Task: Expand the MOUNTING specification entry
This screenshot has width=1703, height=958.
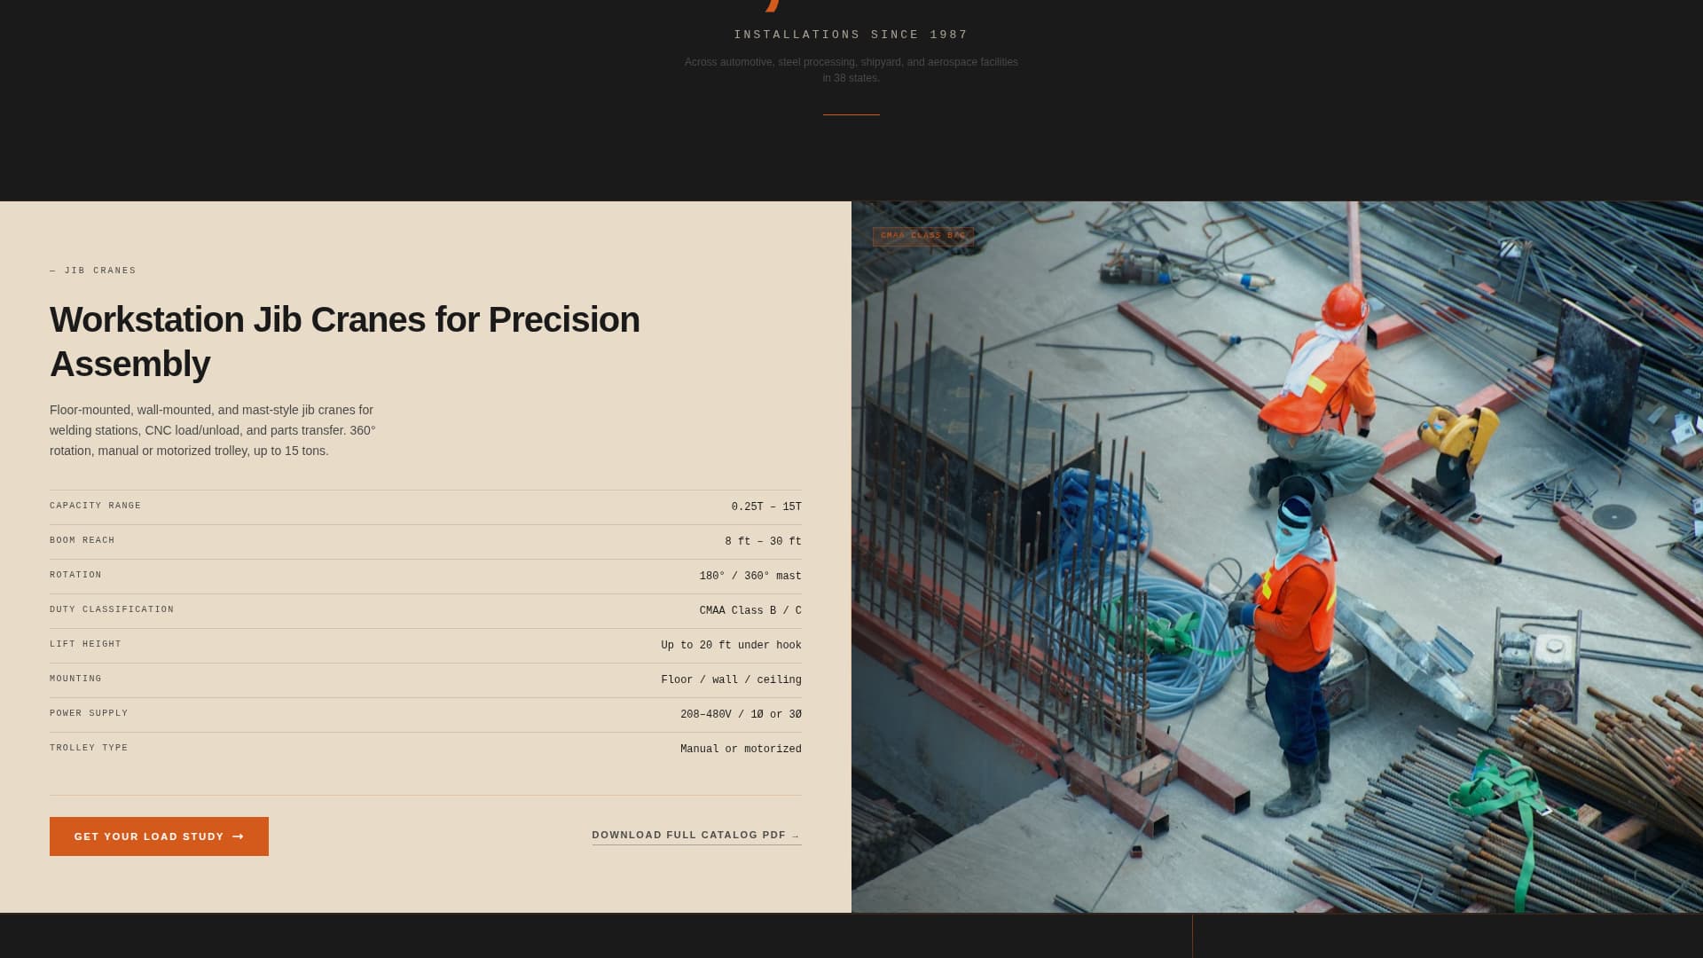Action: (x=426, y=679)
